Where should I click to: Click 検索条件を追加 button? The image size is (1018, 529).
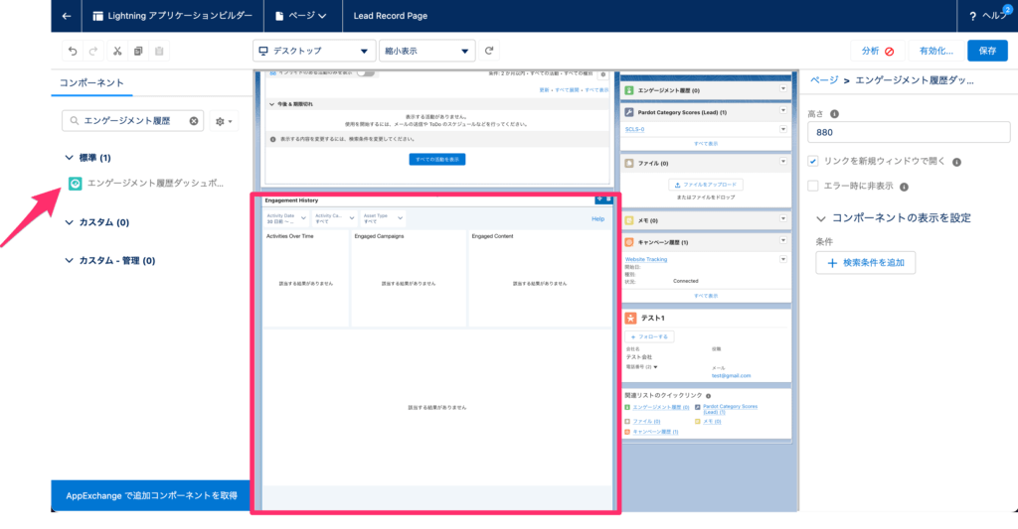tap(865, 263)
